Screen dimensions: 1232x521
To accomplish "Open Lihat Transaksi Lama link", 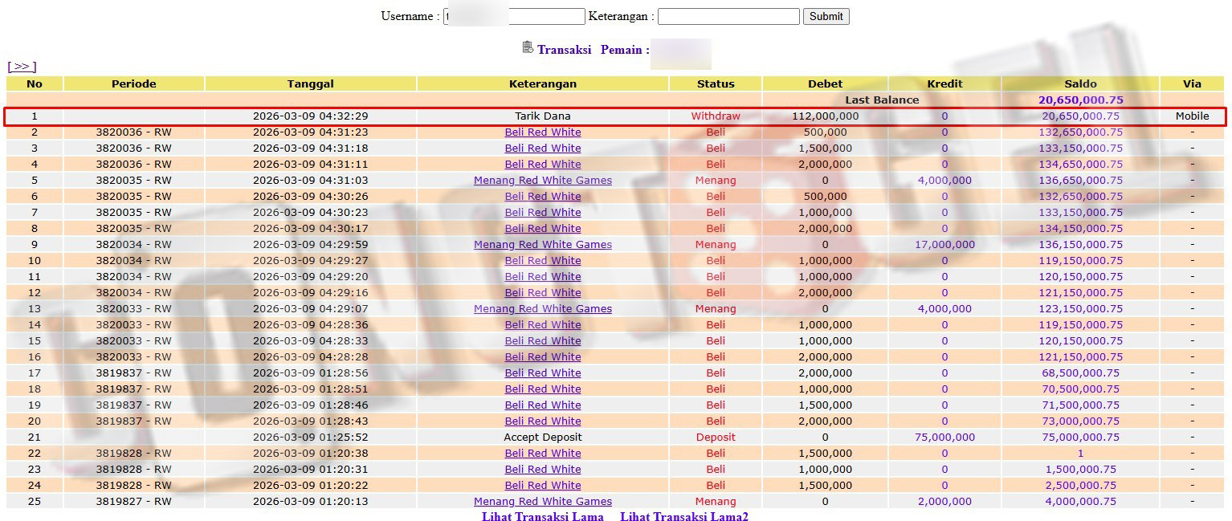I will click(x=542, y=516).
